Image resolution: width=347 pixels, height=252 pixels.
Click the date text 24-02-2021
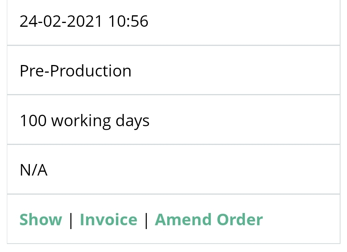pos(61,21)
